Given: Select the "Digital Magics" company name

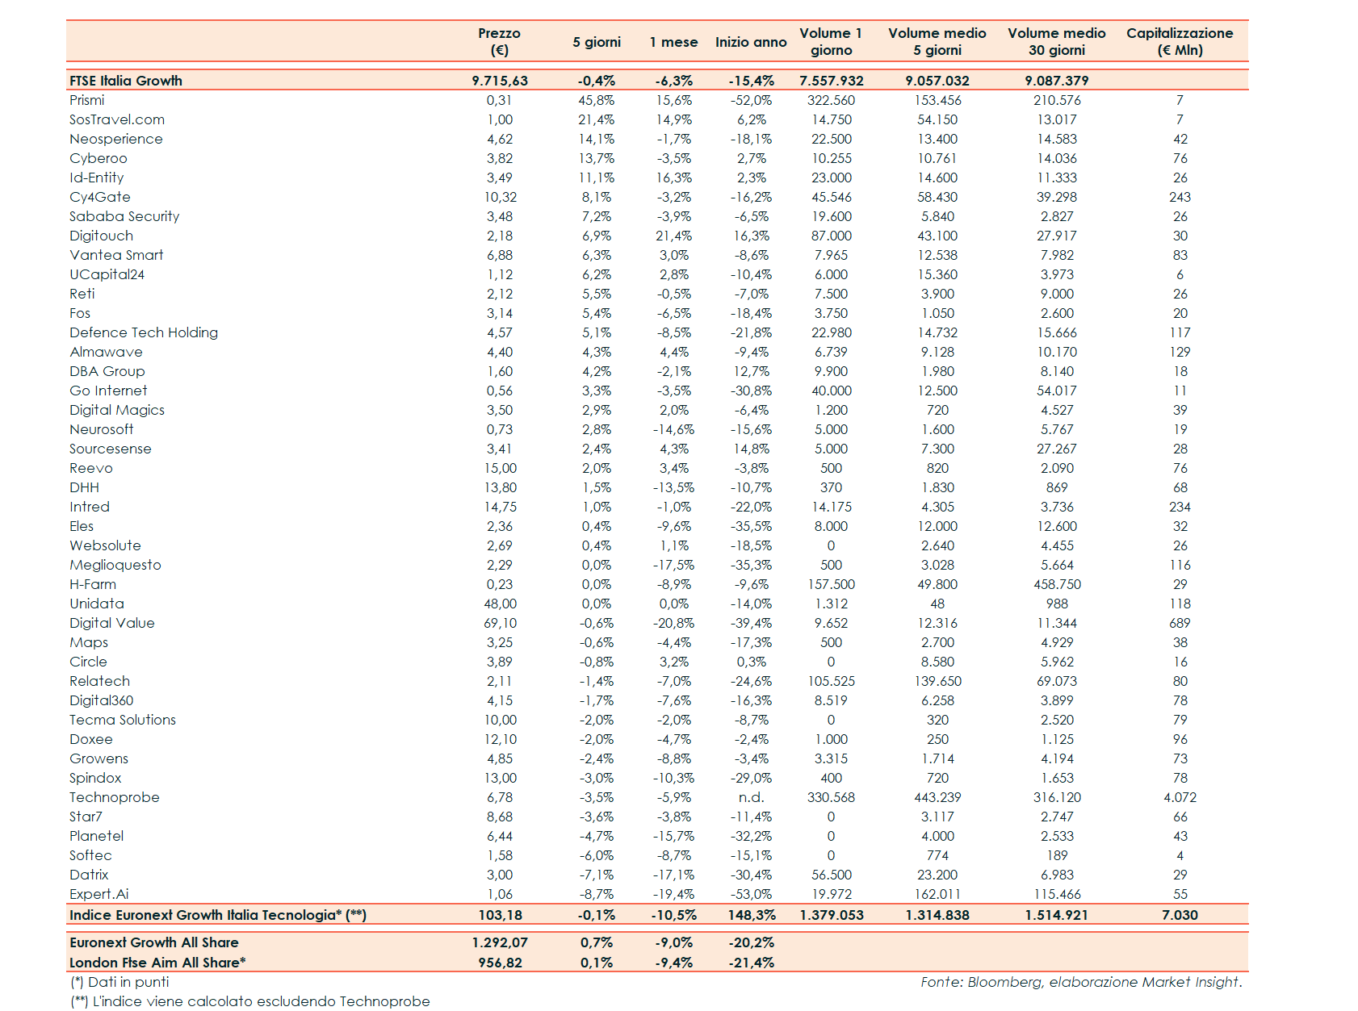Looking at the screenshot, I should [117, 410].
